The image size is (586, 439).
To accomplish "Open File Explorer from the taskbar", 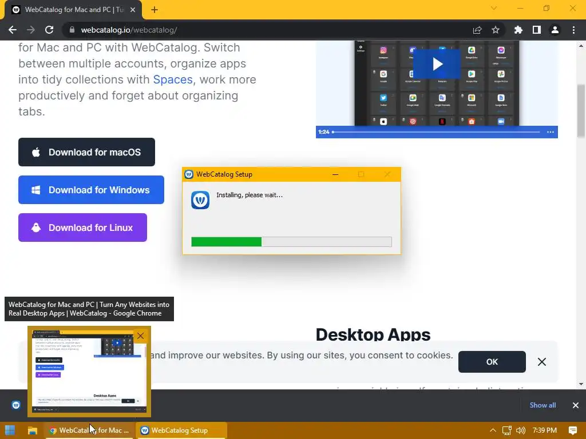I will click(33, 430).
